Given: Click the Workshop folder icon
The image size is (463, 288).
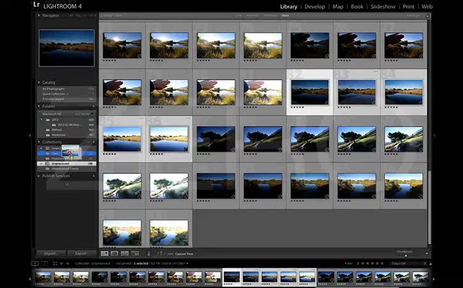Looking at the screenshot, I should point(48,135).
